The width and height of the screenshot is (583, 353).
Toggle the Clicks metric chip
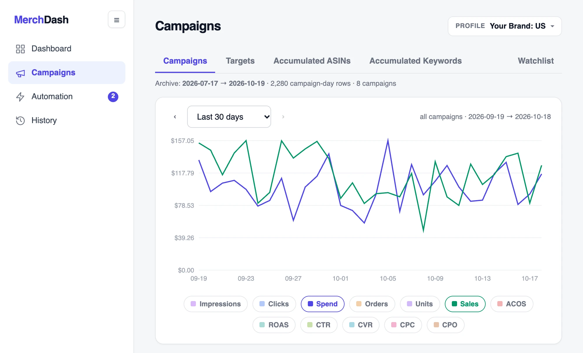point(274,304)
